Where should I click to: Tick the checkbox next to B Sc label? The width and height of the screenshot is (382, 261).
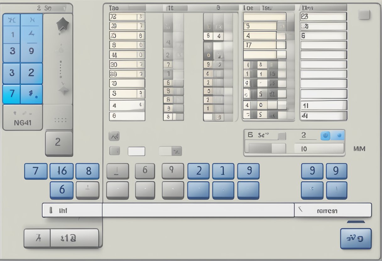(282, 136)
